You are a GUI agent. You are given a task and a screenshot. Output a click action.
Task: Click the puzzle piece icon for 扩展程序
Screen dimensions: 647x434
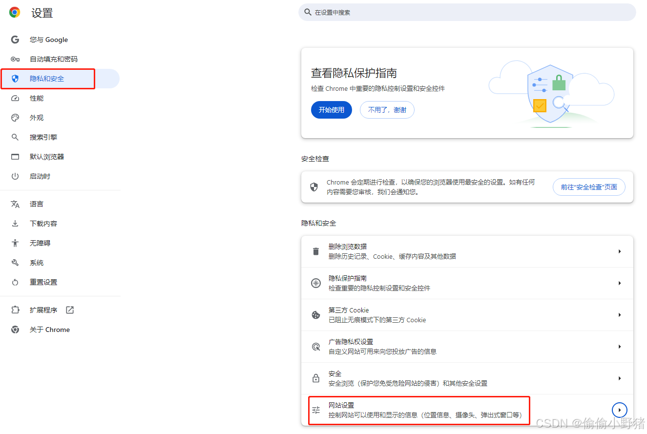[15, 310]
